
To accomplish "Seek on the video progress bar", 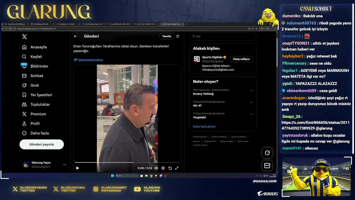I will (127, 162).
